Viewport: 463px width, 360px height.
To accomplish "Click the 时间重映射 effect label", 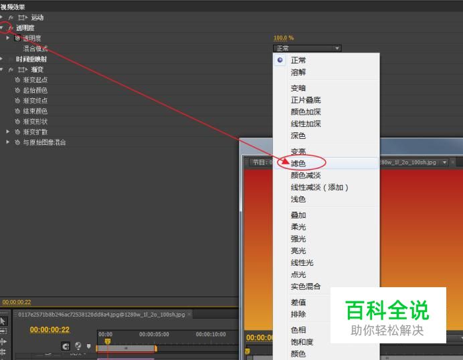I will point(31,59).
